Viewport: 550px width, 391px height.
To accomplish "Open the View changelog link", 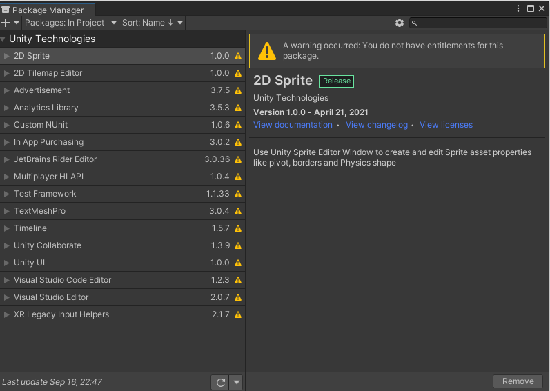I will [376, 125].
